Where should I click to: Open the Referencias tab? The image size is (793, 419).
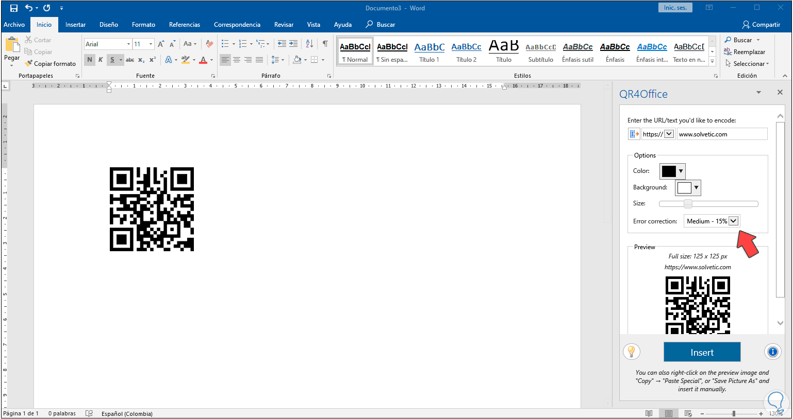[x=185, y=25]
